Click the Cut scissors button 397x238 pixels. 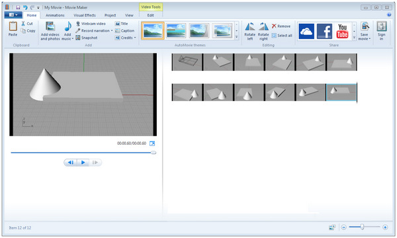[x=27, y=24]
